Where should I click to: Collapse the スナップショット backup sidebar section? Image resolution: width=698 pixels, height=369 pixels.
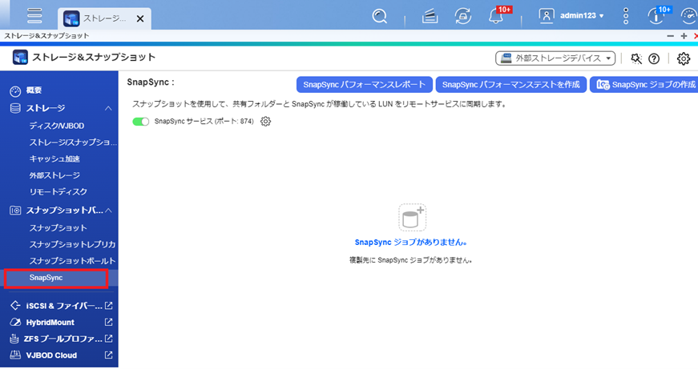(108, 211)
